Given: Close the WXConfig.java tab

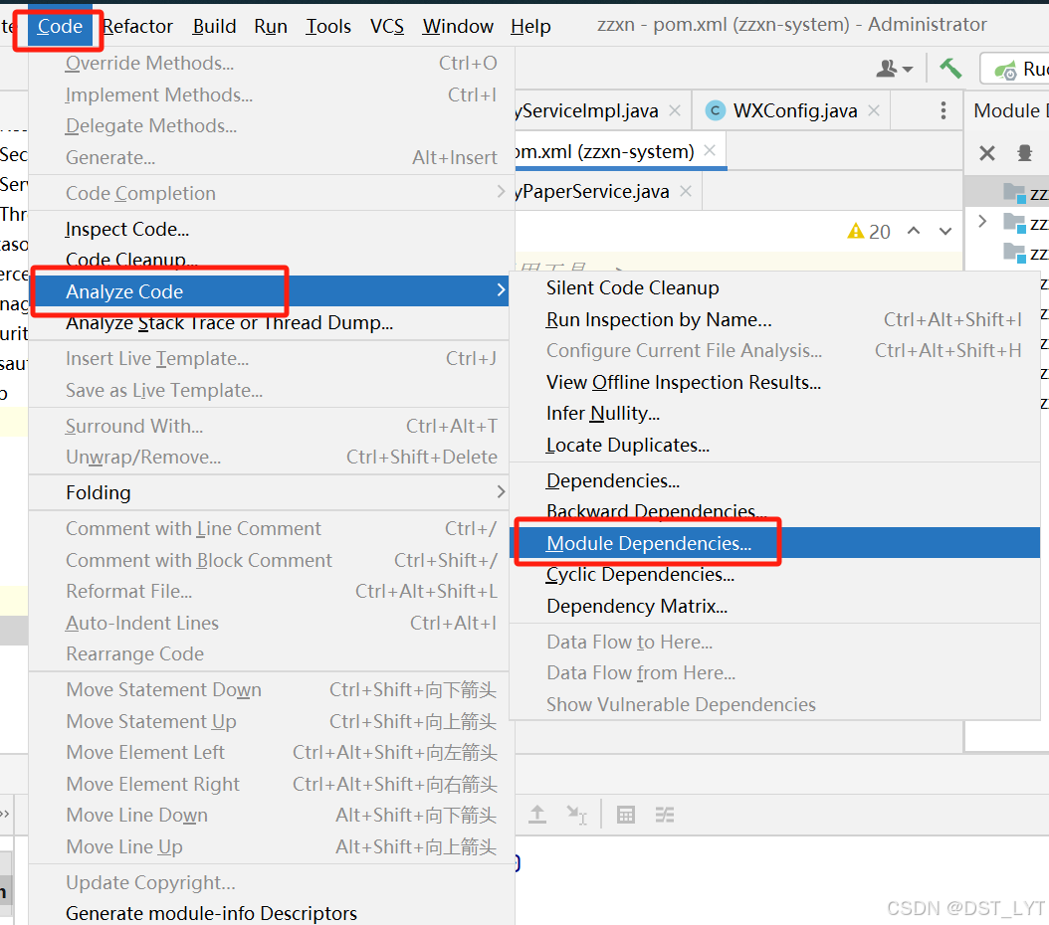Looking at the screenshot, I should 873,110.
